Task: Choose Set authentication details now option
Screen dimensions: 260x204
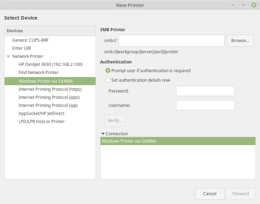Action: (x=108, y=80)
